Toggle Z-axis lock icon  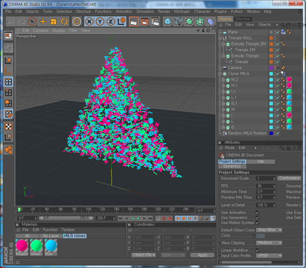click(x=111, y=21)
